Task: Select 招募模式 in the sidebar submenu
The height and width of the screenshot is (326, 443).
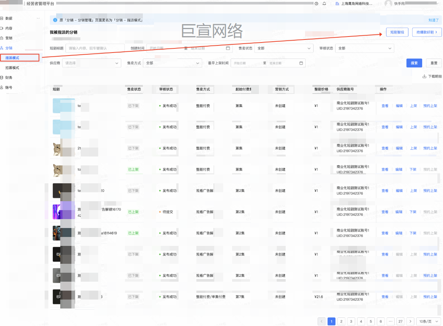Action: [x=12, y=68]
